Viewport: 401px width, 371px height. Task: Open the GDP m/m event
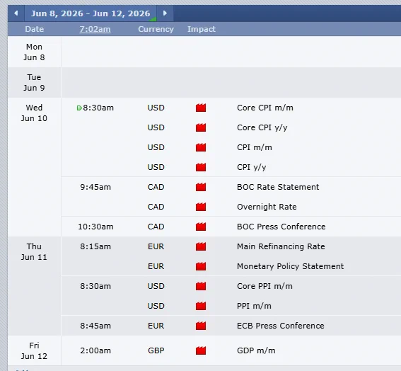click(x=256, y=350)
